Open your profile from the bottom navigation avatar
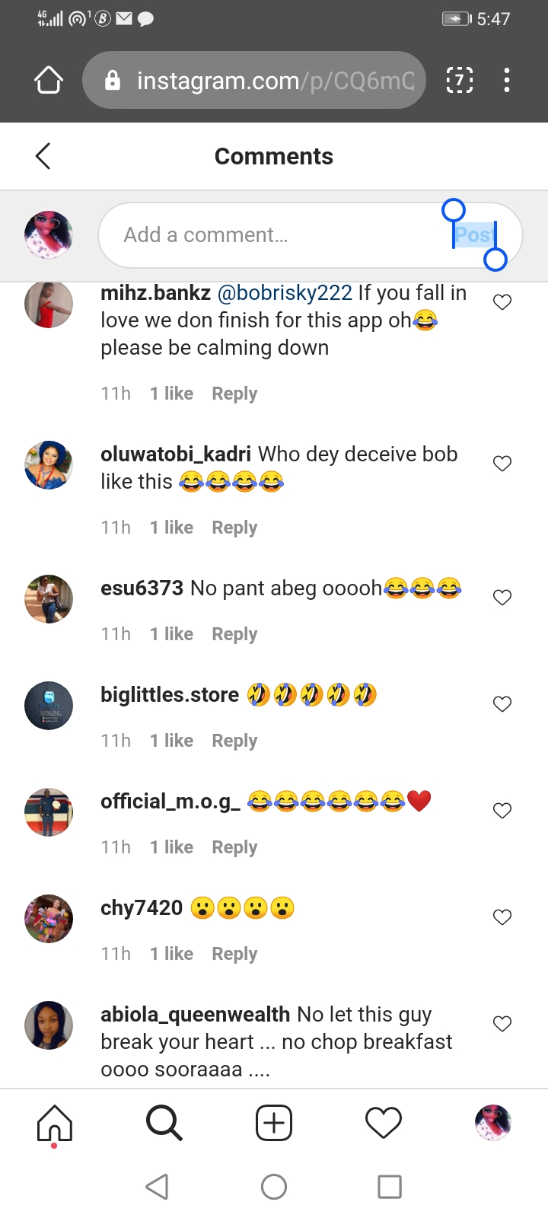548x1218 pixels. (x=492, y=1124)
